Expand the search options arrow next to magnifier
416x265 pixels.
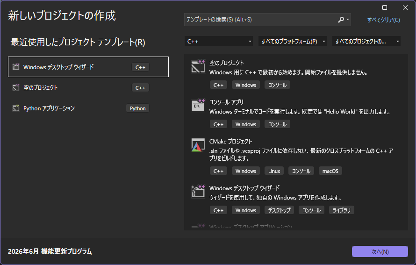coord(348,20)
